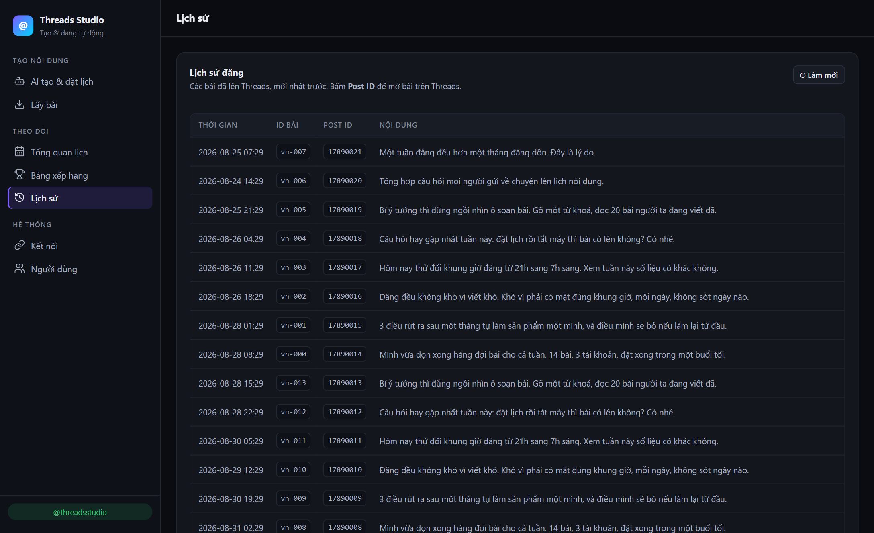The width and height of the screenshot is (874, 533).
Task: Click the timestamp 2026-08-25 07:29
Action: (231, 152)
